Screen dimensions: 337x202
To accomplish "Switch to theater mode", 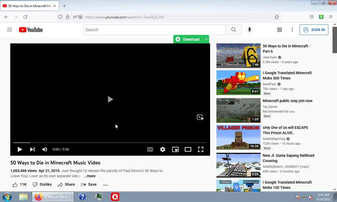I will click(x=188, y=149).
